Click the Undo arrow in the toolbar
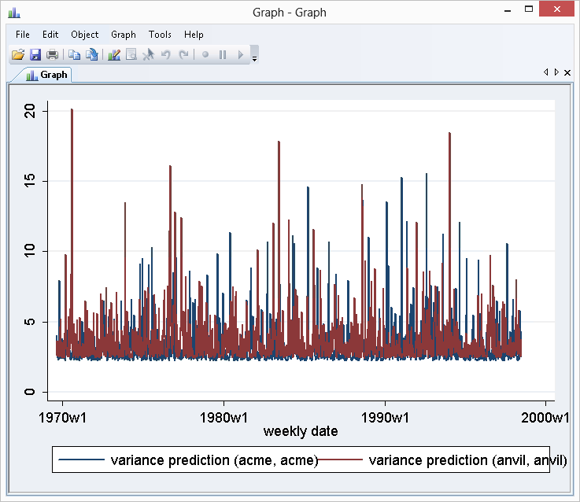Image resolution: width=580 pixels, height=502 pixels. point(165,55)
